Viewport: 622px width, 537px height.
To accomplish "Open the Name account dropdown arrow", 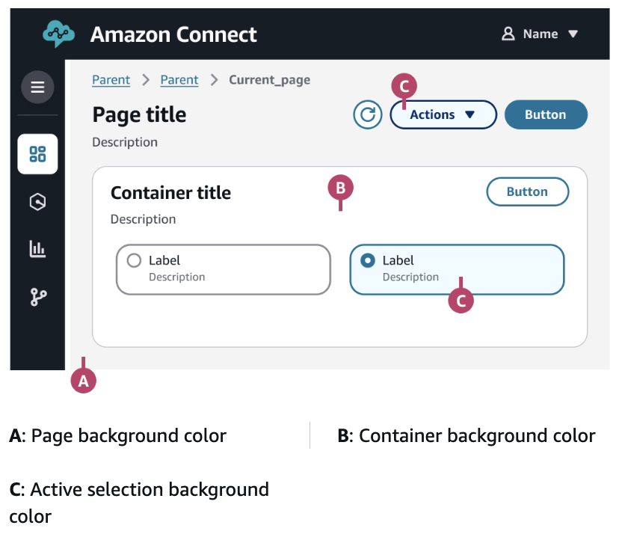I will point(573,34).
